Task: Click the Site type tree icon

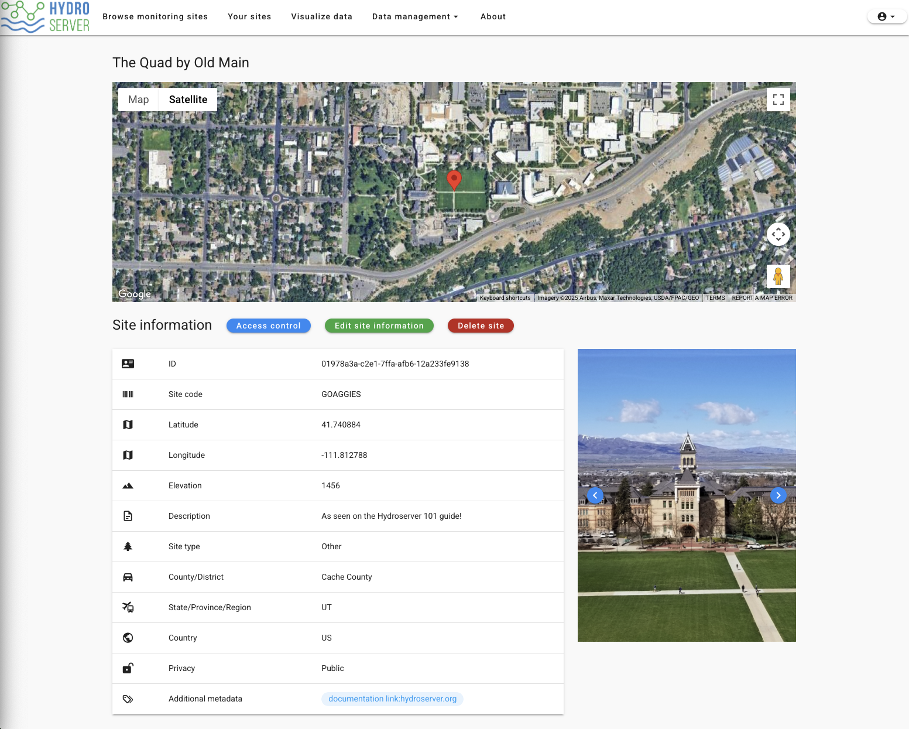Action: (x=128, y=546)
